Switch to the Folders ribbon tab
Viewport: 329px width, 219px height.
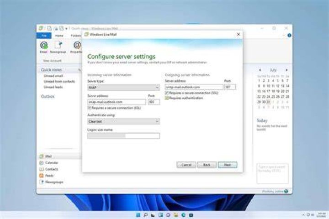pyautogui.click(x=76, y=36)
